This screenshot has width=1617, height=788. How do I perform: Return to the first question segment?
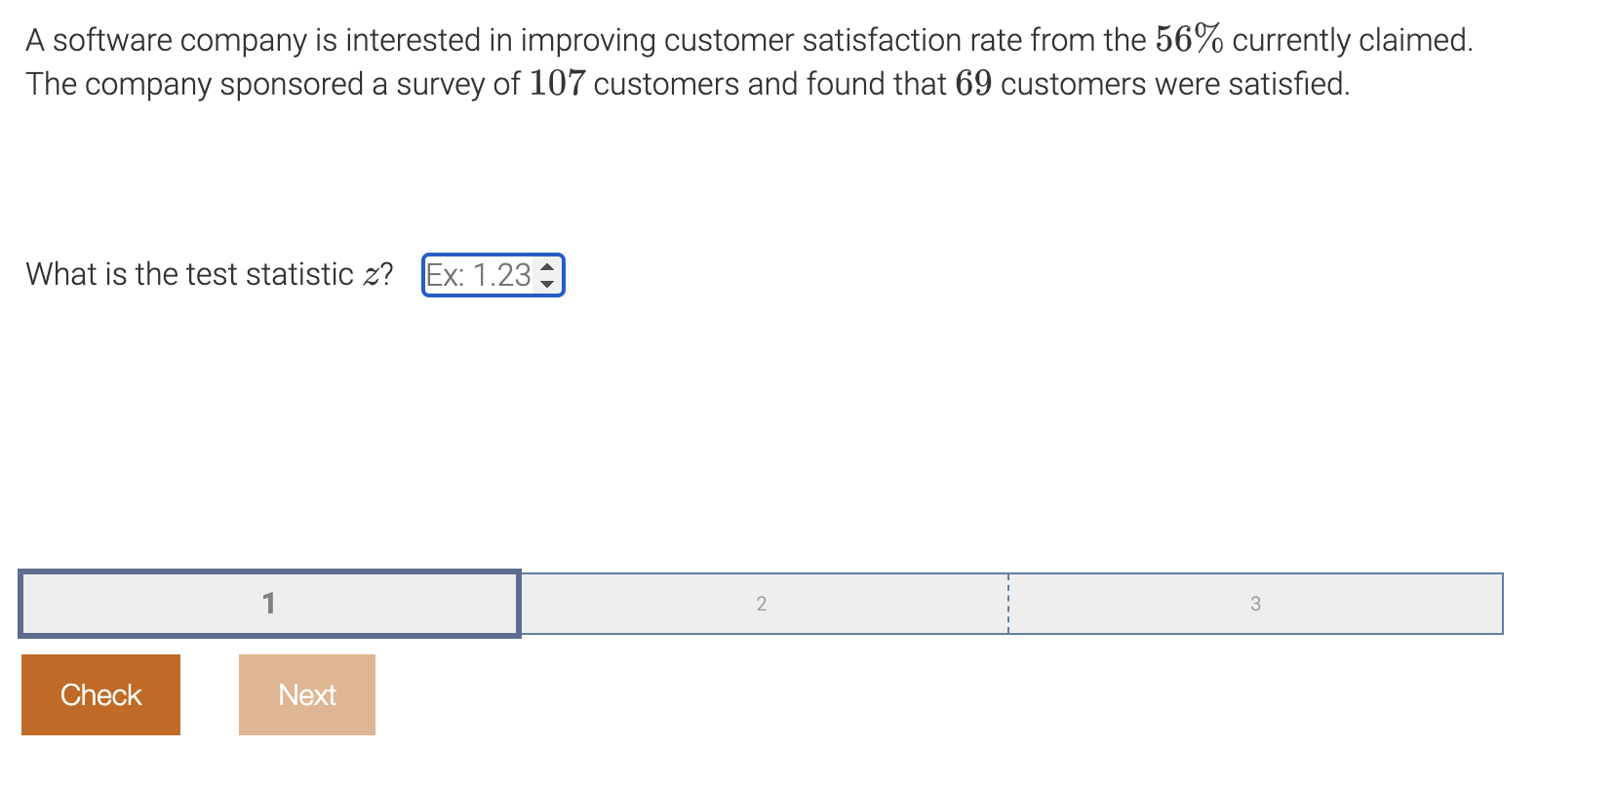[x=268, y=604]
